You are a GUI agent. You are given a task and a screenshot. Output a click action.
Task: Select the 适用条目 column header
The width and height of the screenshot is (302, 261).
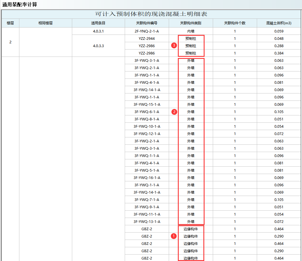tap(98, 23)
